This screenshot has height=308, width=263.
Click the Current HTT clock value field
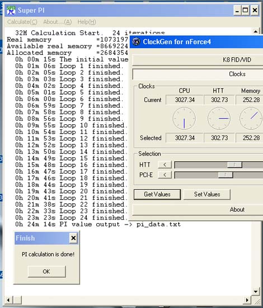point(219,100)
